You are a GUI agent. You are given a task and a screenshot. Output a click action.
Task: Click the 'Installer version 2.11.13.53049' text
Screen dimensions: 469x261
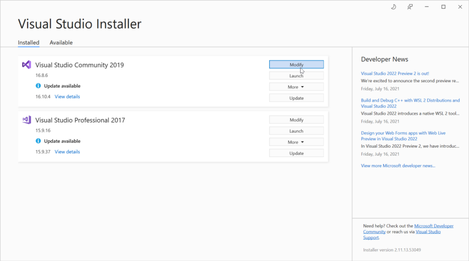[392, 250]
